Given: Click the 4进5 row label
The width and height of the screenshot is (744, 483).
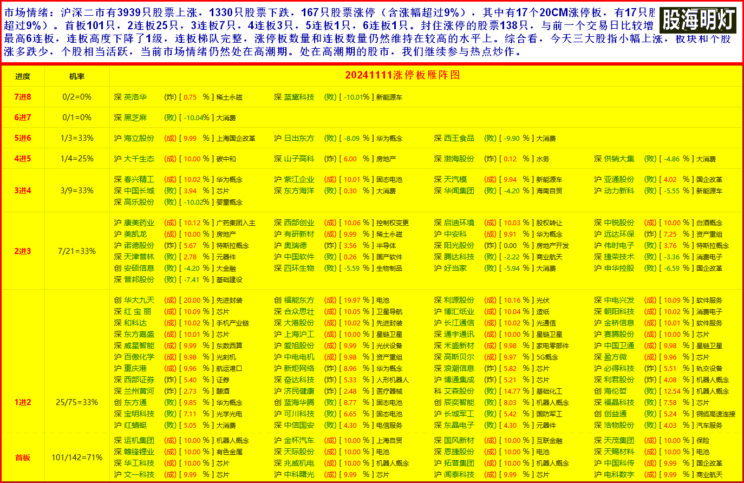Looking at the screenshot, I should [x=23, y=159].
